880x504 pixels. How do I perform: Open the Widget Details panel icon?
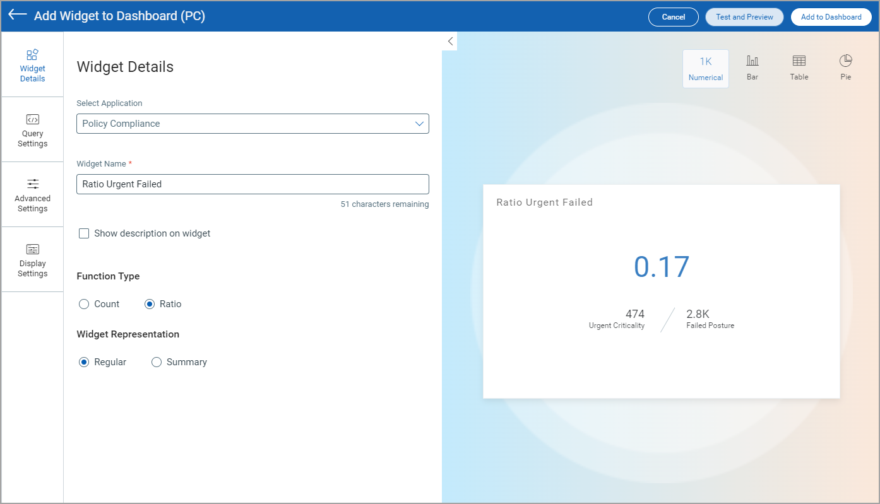pyautogui.click(x=32, y=65)
